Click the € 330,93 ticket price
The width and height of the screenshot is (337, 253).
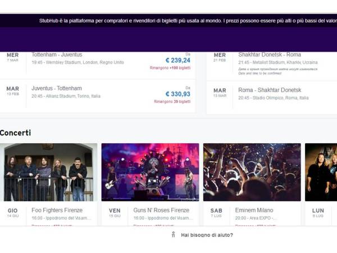point(177,94)
